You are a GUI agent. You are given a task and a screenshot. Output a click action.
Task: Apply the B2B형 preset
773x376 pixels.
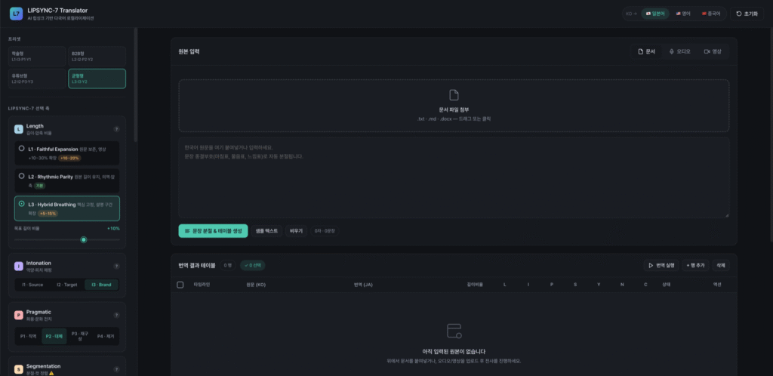click(x=97, y=56)
